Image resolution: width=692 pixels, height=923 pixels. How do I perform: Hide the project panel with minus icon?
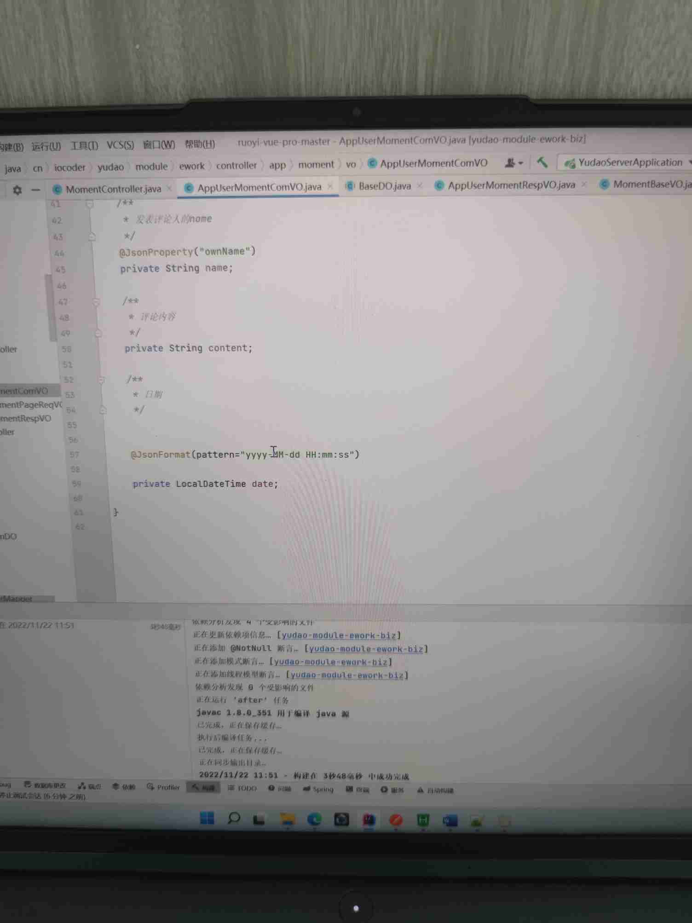[x=35, y=190]
